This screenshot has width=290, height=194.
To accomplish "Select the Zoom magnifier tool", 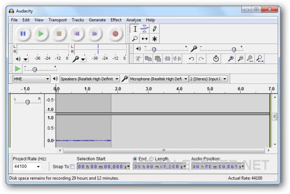I will pyautogui.click(x=135, y=39).
